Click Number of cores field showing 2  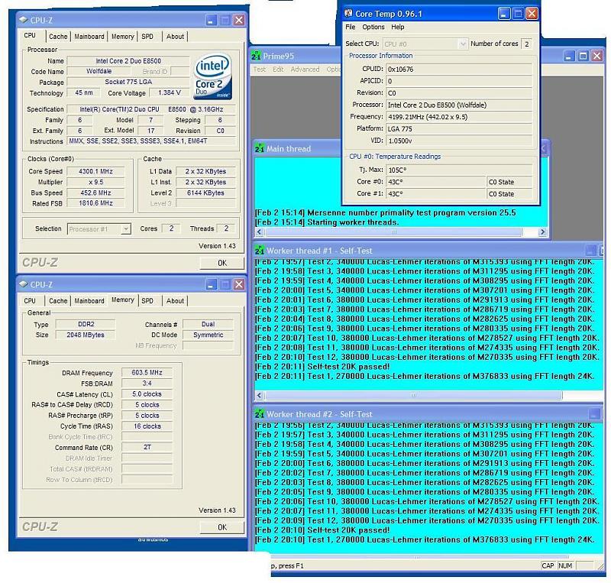click(527, 44)
